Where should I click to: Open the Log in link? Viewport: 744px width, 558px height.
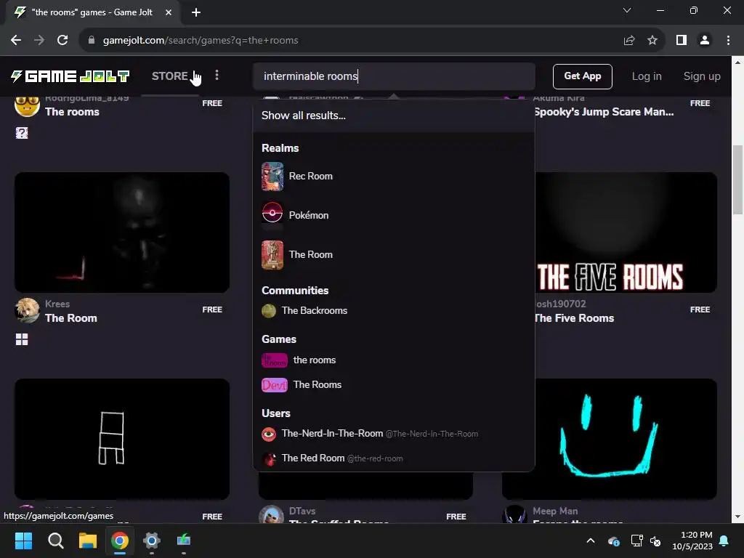coord(646,76)
